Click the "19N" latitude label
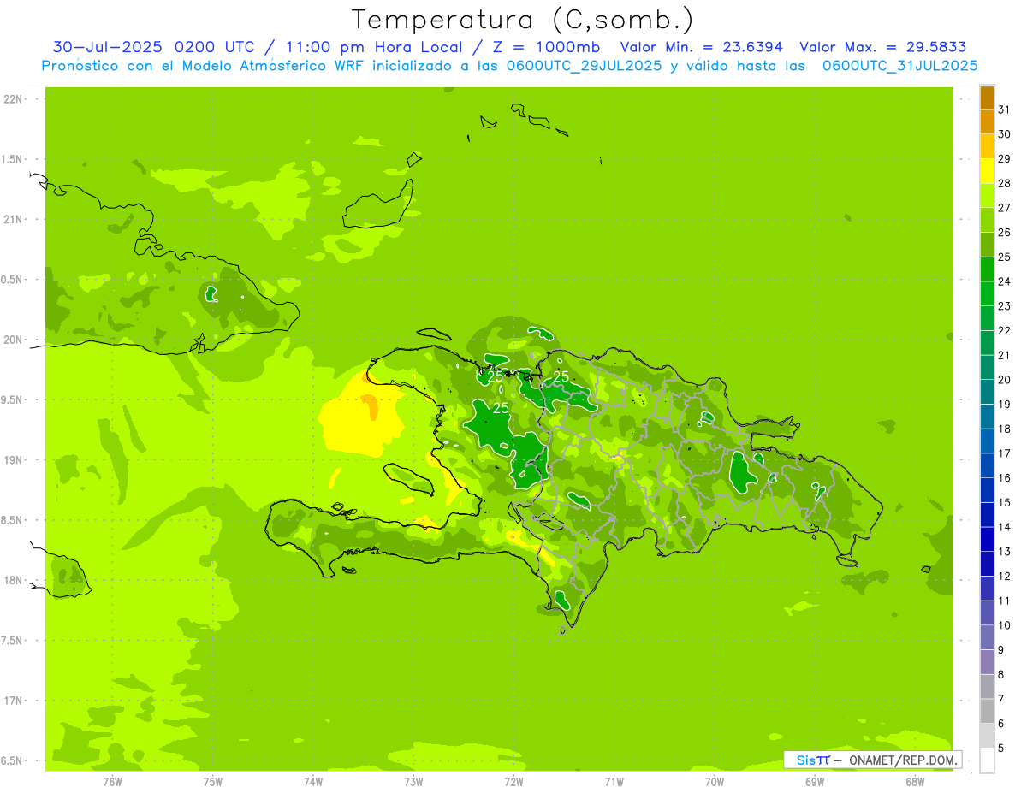Image resolution: width=1027 pixels, height=793 pixels. pyautogui.click(x=14, y=460)
